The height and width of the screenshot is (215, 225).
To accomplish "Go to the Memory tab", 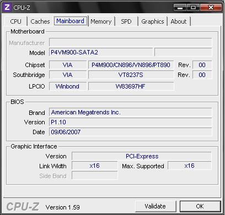I will pos(101,21).
